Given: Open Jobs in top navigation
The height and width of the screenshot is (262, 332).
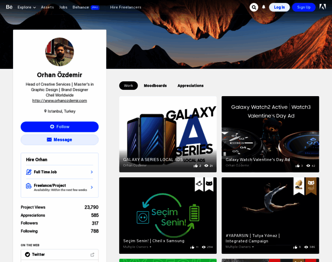Looking at the screenshot, I should (x=63, y=7).
